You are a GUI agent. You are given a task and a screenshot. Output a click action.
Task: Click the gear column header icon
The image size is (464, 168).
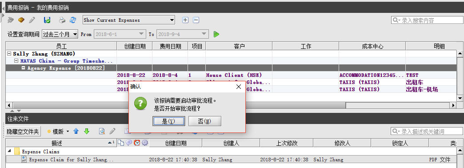click(x=145, y=143)
